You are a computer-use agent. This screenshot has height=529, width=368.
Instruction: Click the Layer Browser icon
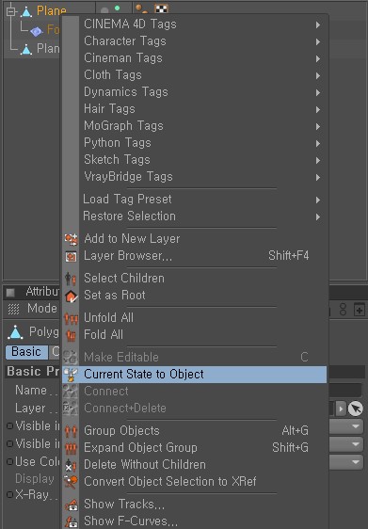71,256
